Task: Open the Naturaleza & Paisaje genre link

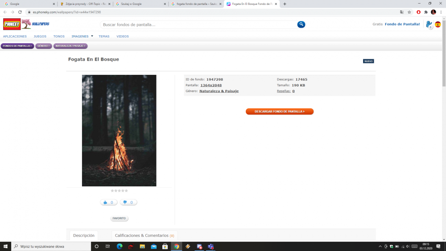Action: pyautogui.click(x=219, y=91)
